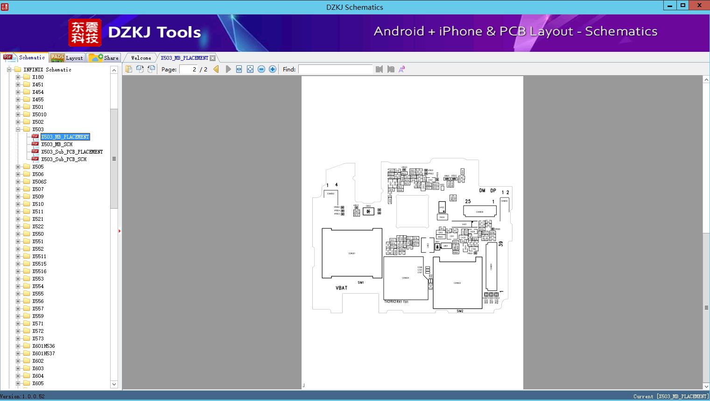
Task: Expand the X454 folder
Action: [18, 92]
